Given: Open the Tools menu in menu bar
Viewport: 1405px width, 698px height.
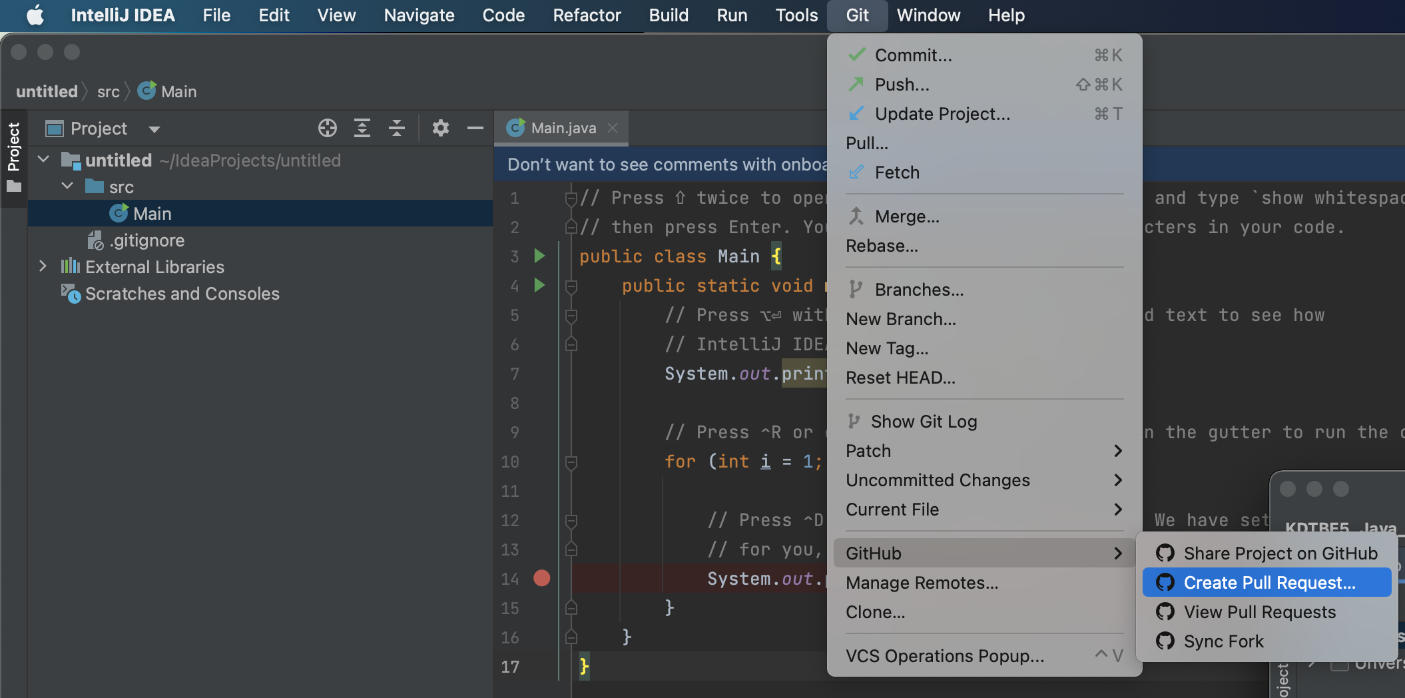Looking at the screenshot, I should click(x=796, y=15).
